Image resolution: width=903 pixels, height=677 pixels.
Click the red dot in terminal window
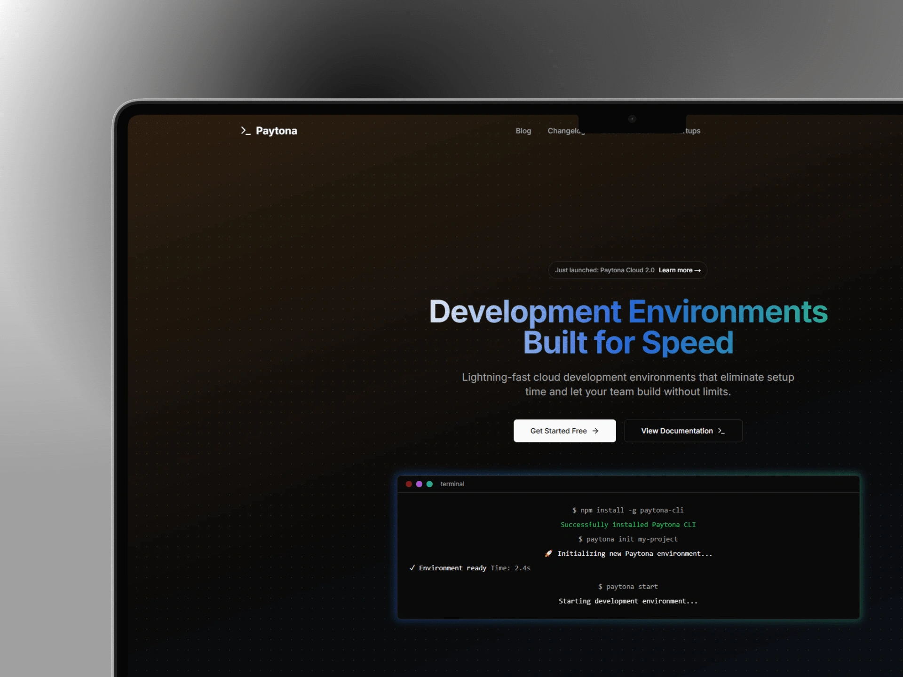click(409, 484)
